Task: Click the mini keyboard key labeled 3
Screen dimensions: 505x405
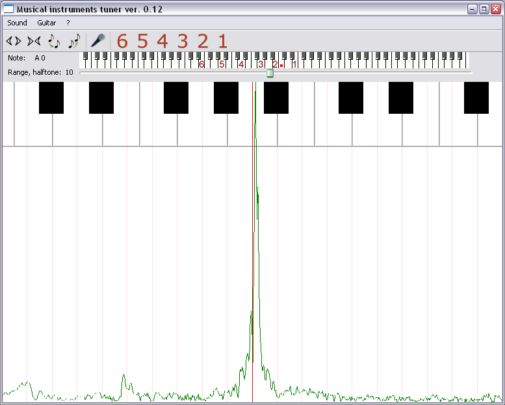Action: click(x=261, y=64)
